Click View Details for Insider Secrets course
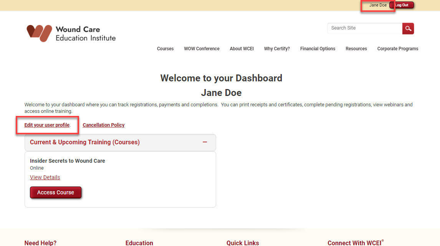The image size is (440, 246). tap(45, 177)
